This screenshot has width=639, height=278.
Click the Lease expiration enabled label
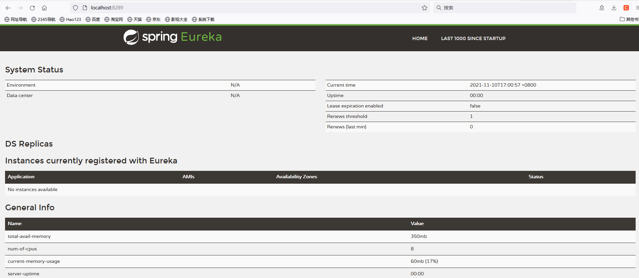pos(355,106)
